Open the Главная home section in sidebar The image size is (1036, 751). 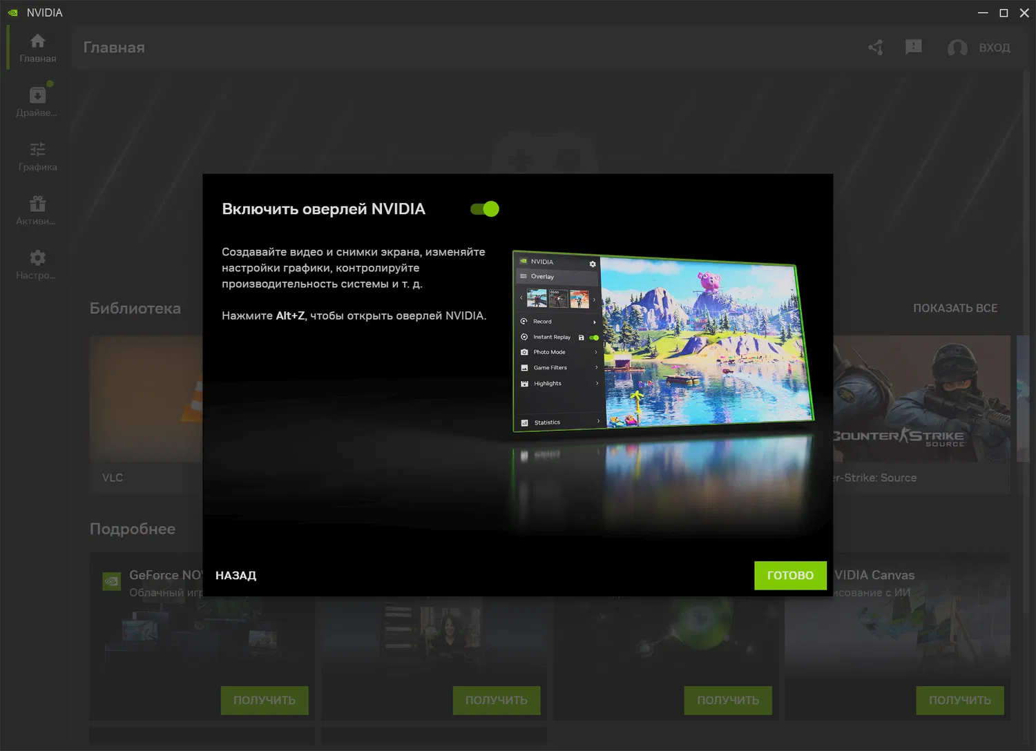38,48
